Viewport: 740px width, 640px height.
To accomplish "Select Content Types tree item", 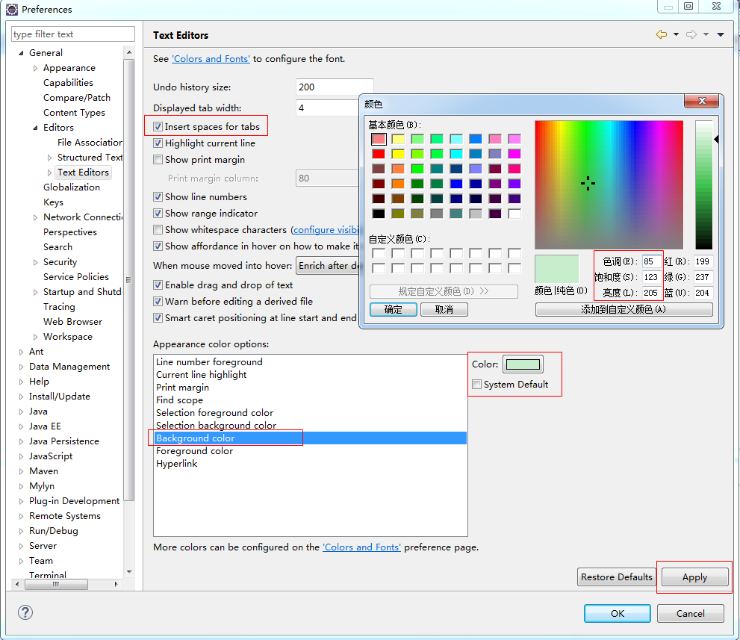I will tap(74, 112).
